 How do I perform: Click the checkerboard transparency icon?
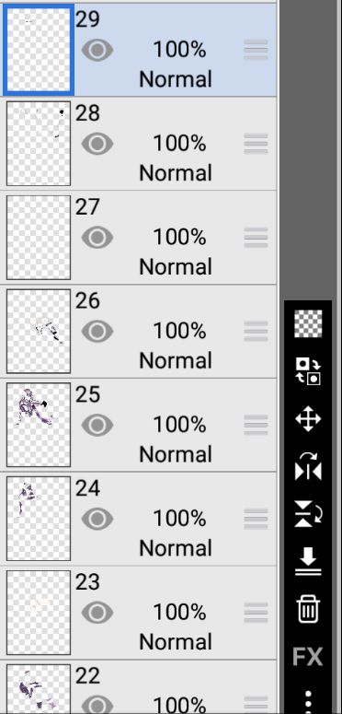coord(308,323)
